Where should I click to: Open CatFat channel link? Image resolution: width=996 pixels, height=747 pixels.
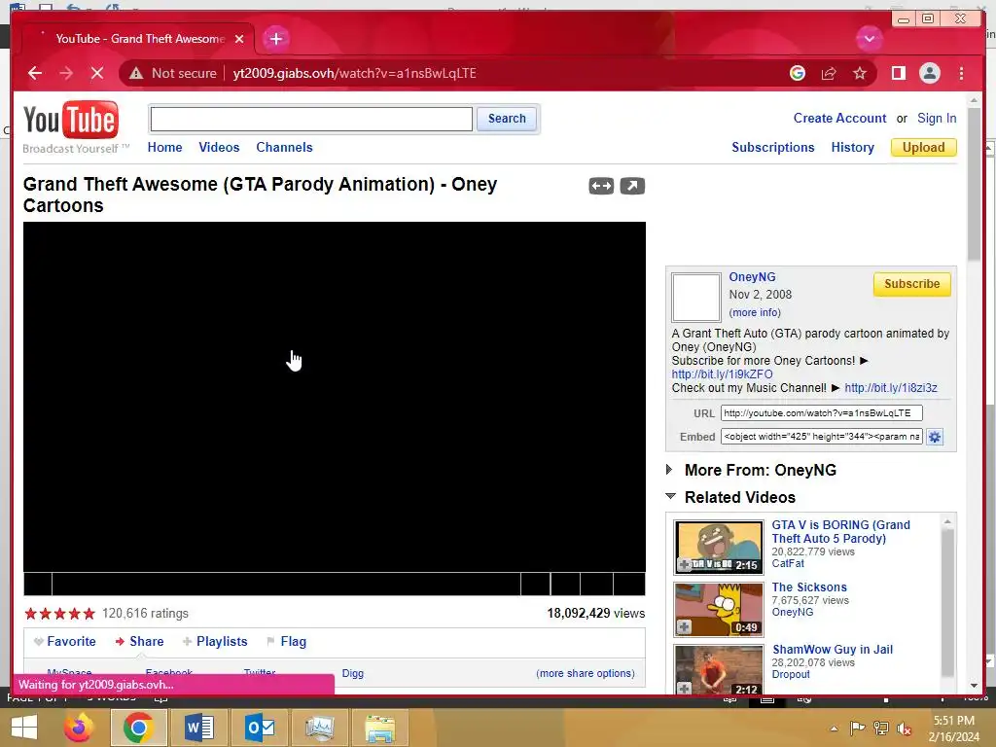click(x=788, y=563)
